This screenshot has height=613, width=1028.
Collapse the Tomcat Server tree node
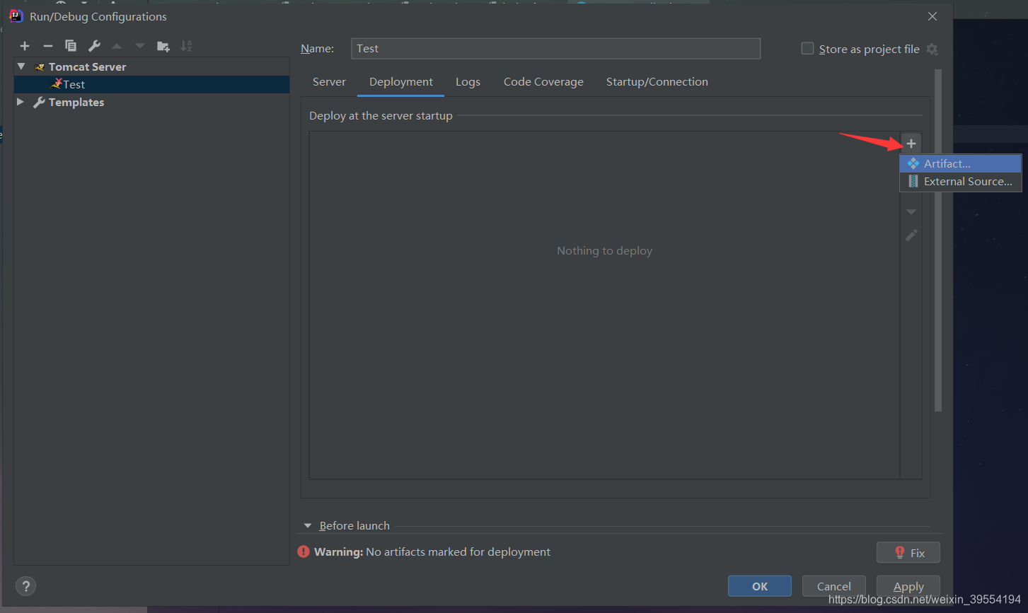(21, 66)
